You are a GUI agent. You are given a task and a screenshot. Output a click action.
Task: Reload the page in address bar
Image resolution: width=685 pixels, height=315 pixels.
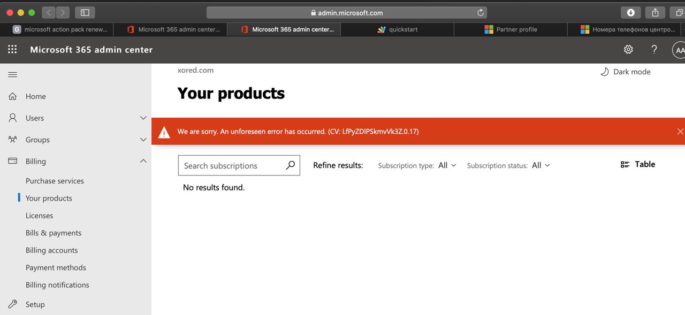click(x=480, y=12)
